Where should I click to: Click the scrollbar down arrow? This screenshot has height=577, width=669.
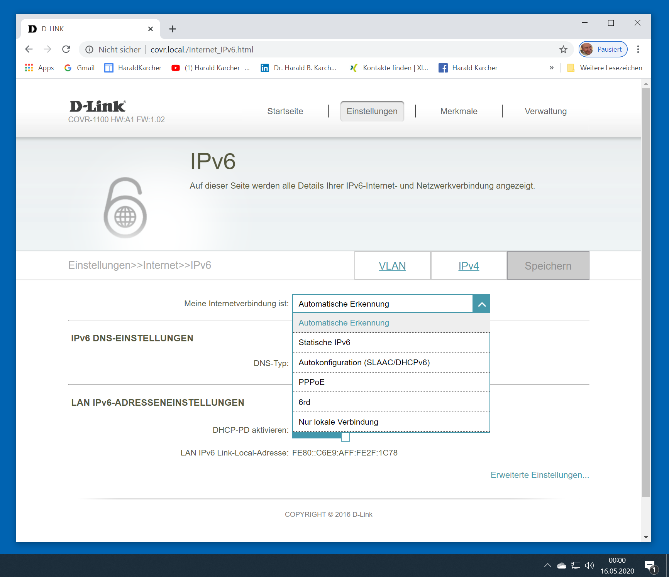tap(646, 537)
